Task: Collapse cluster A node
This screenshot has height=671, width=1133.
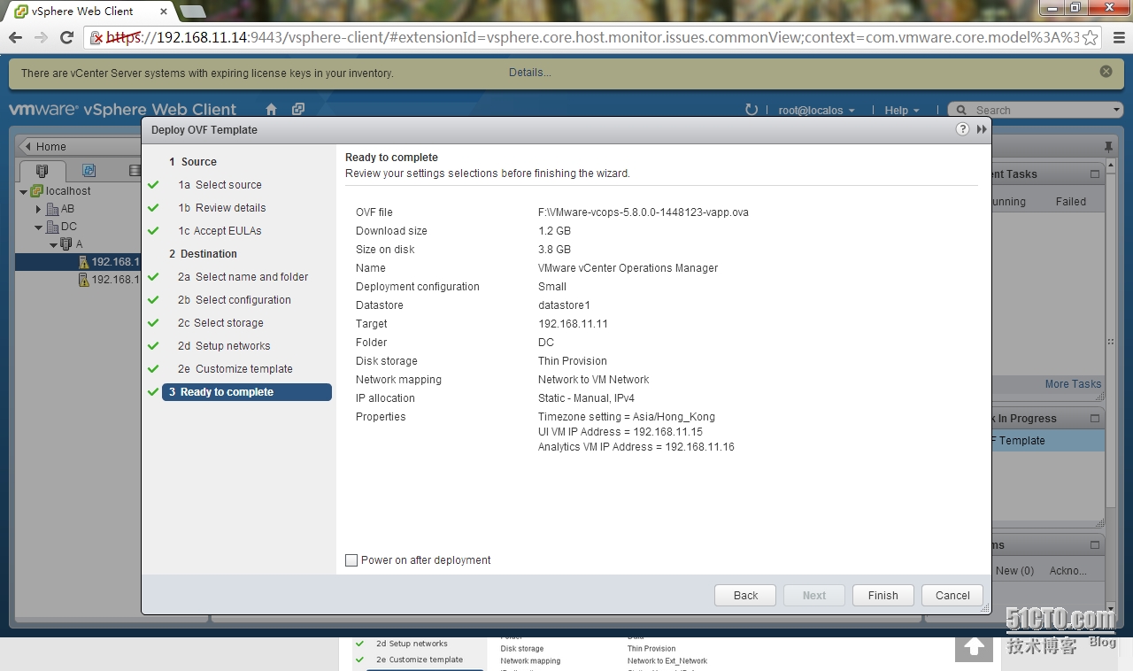Action: (53, 244)
